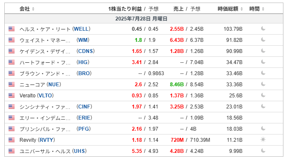The width and height of the screenshot is (286, 158).
Task: Click the moon icon in the WELL row
Action: pos(263,29)
